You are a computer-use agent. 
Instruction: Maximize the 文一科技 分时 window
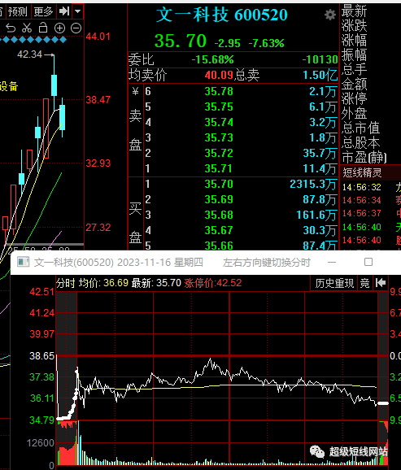[368, 262]
